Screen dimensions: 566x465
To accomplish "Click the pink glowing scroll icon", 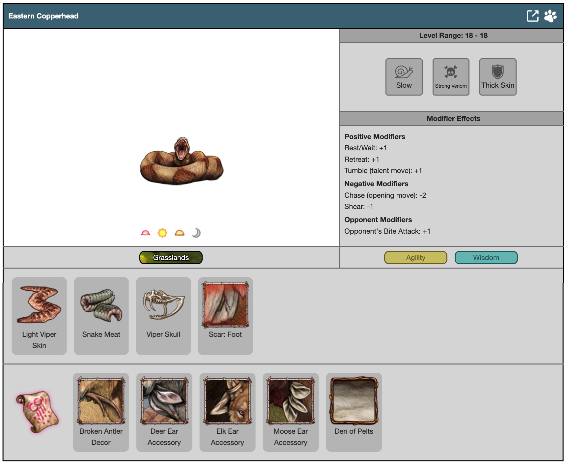I will 38,412.
